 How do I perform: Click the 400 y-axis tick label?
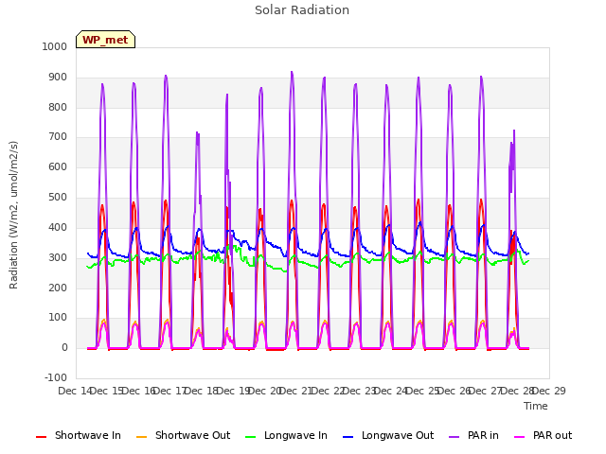pos(58,227)
